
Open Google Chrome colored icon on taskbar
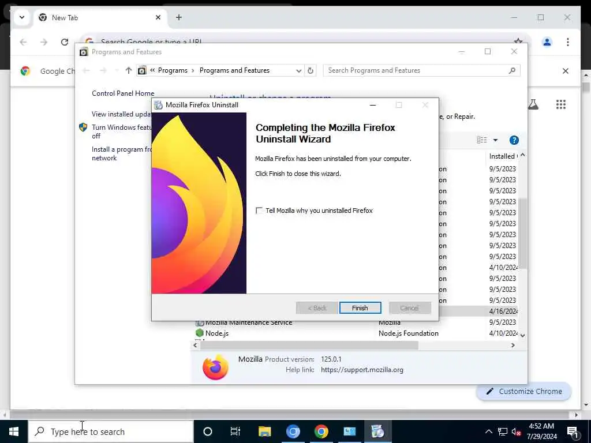click(x=321, y=431)
